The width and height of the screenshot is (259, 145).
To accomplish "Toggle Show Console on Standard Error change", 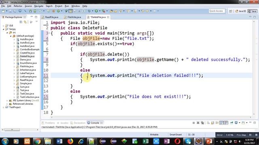I will coord(226,123).
